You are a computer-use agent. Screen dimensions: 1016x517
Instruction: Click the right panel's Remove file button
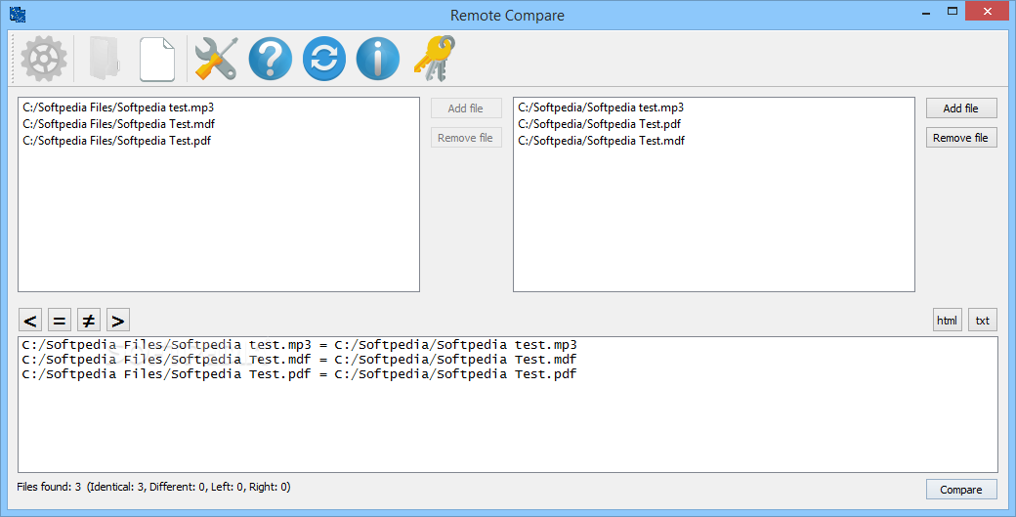[x=961, y=138]
